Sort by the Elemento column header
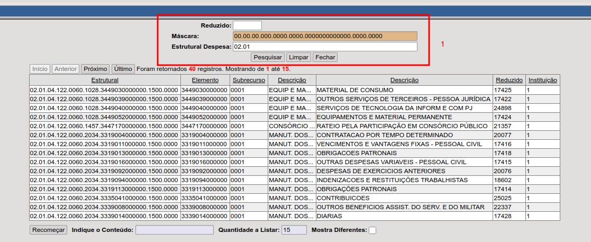The image size is (591, 242). click(x=205, y=80)
